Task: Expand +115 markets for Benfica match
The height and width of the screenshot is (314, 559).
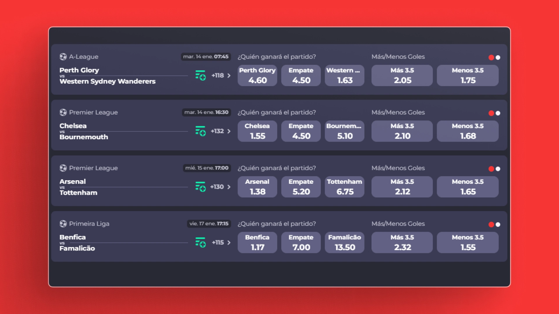Action: click(x=221, y=242)
